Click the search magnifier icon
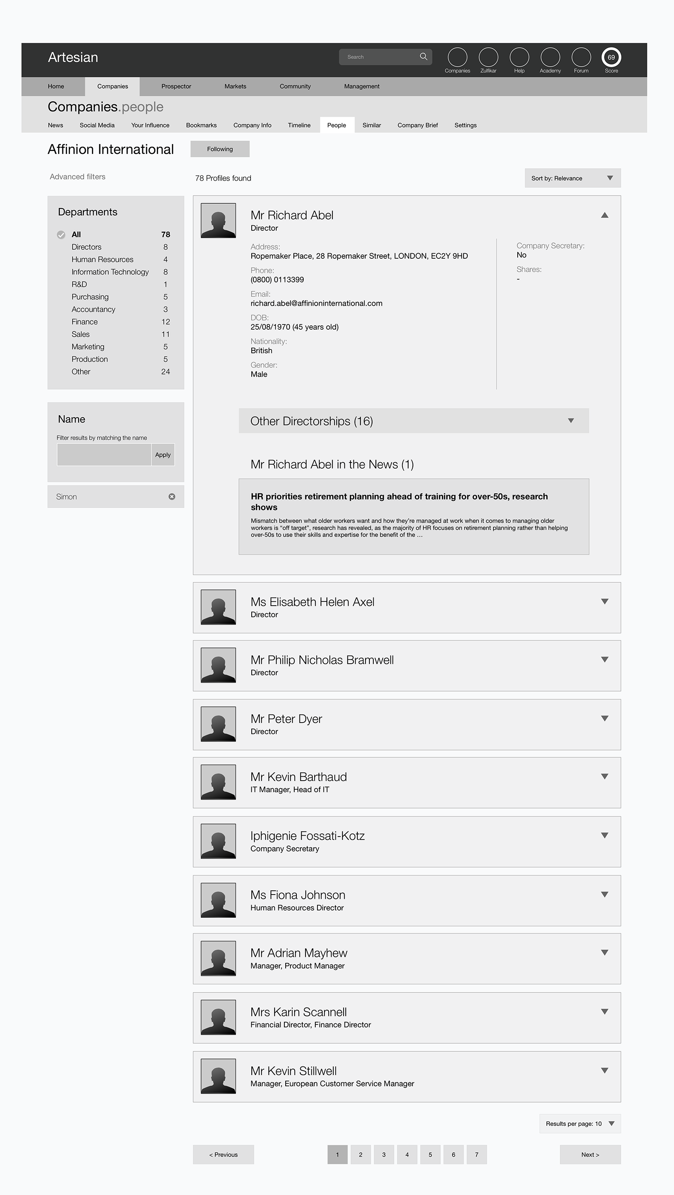This screenshot has height=1195, width=674. [x=423, y=57]
